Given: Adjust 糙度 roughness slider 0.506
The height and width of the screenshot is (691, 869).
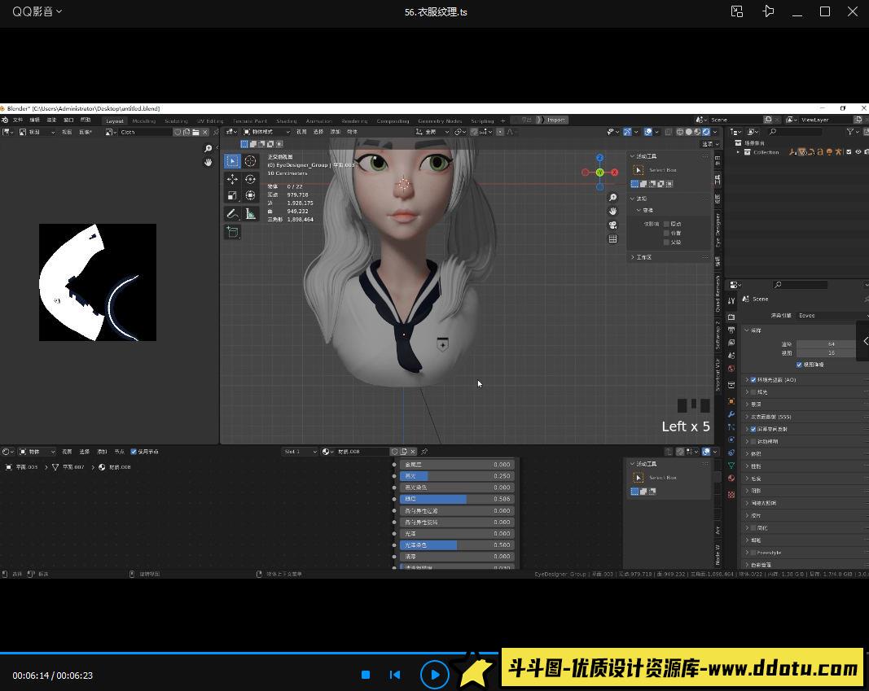Looking at the screenshot, I should pos(457,499).
